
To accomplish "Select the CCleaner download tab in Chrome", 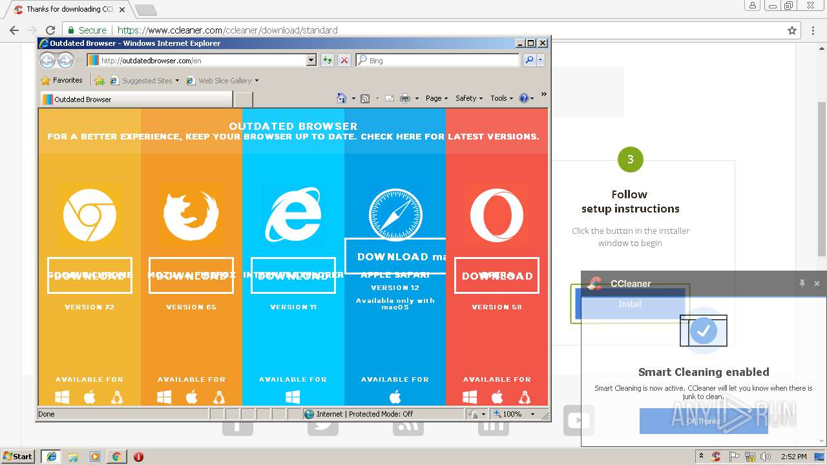I will pos(69,10).
